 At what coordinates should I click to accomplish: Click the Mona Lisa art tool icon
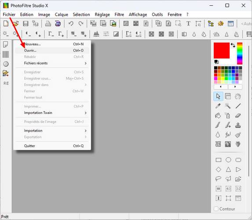coord(228,144)
